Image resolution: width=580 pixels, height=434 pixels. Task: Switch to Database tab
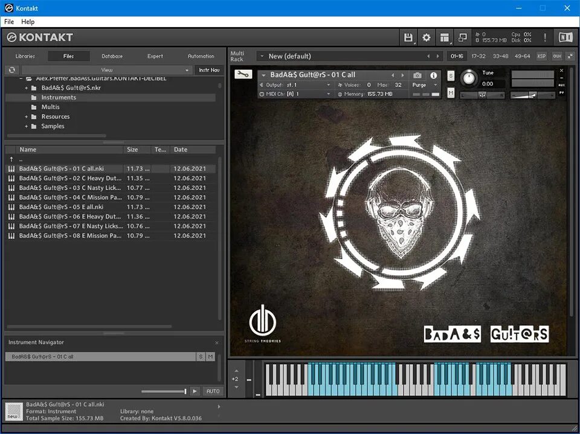point(112,56)
